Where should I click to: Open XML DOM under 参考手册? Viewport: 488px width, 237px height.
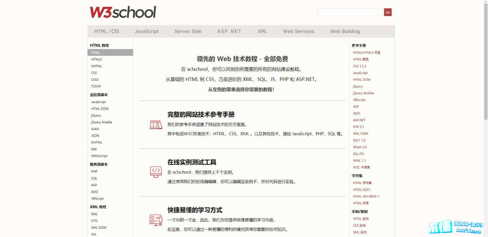361,134
